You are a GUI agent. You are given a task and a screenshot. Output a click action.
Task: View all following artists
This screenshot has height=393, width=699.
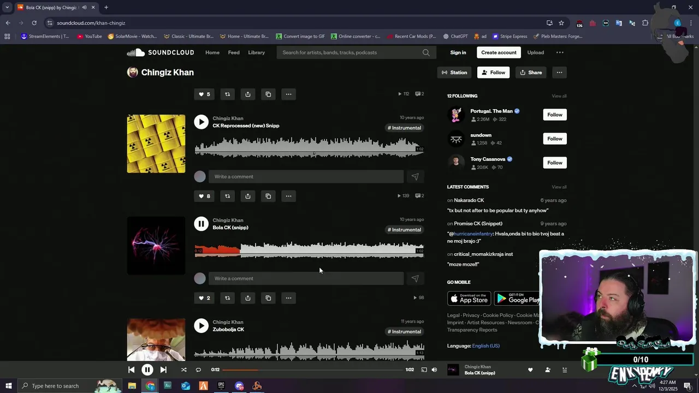559,96
